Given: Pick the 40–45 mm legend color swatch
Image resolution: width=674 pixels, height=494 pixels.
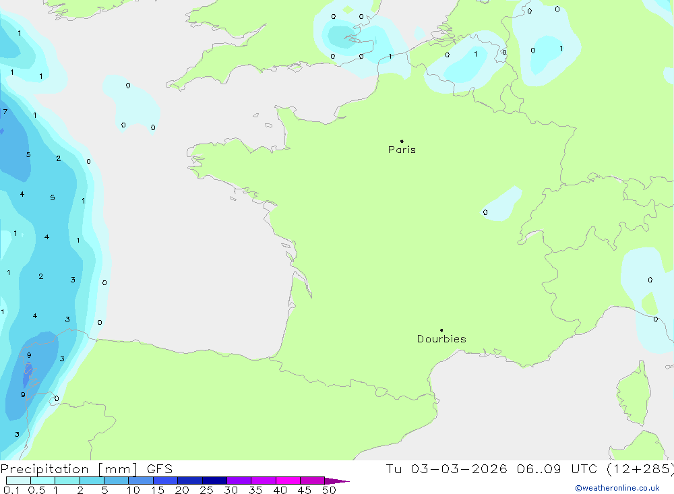Looking at the screenshot, I should point(288,481).
